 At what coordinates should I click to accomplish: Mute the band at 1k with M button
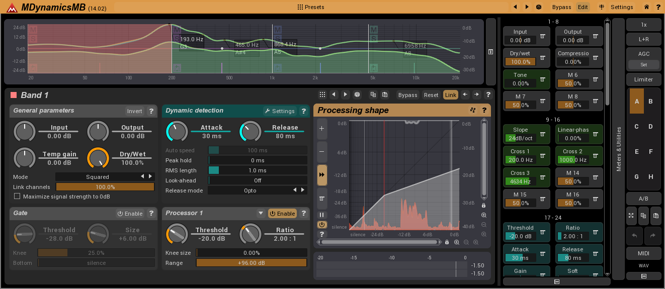(277, 30)
